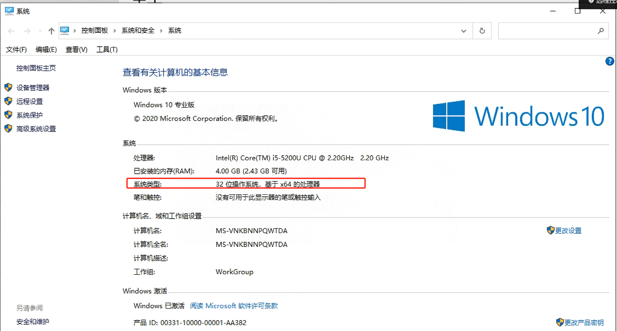The image size is (617, 331).
Task: Click 控制面板 in the breadcrumb path
Action: pos(95,31)
